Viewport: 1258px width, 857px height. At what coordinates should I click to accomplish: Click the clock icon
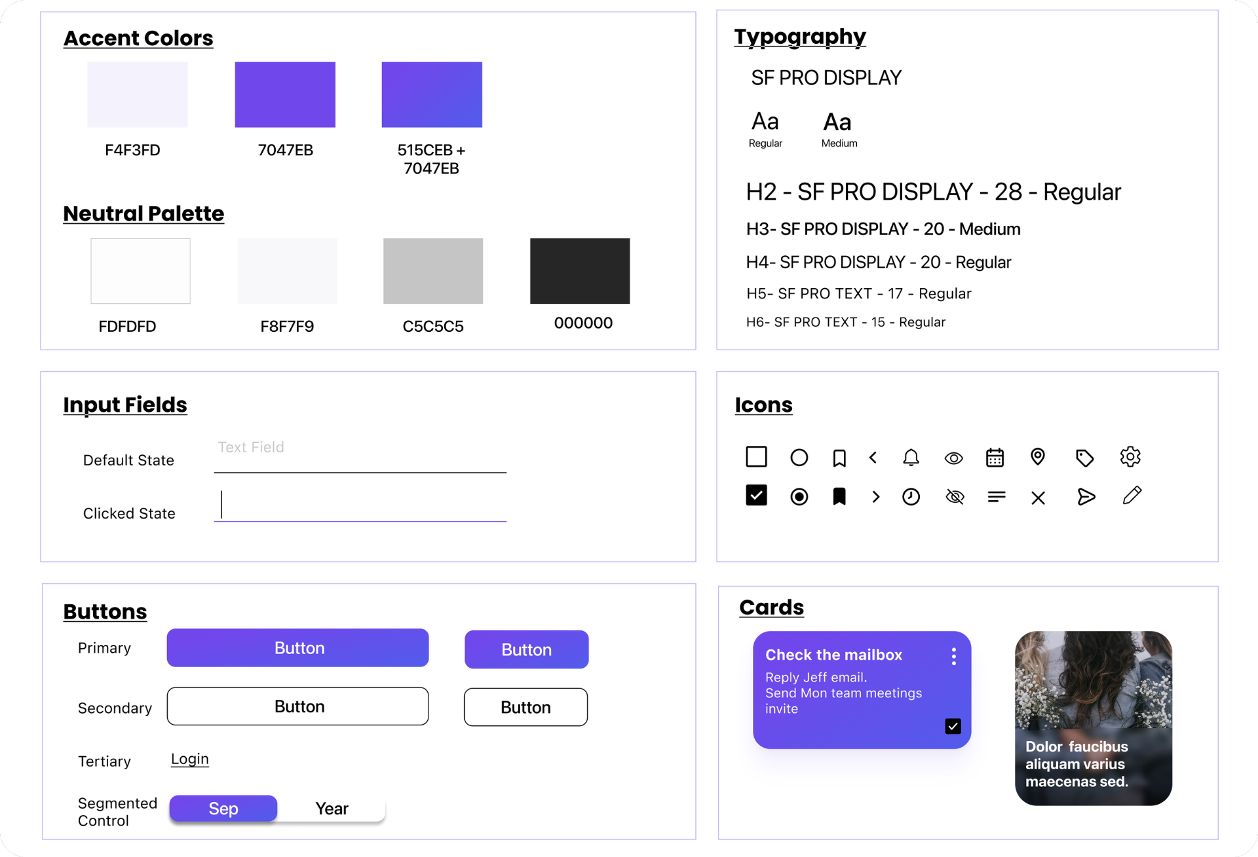(x=911, y=497)
